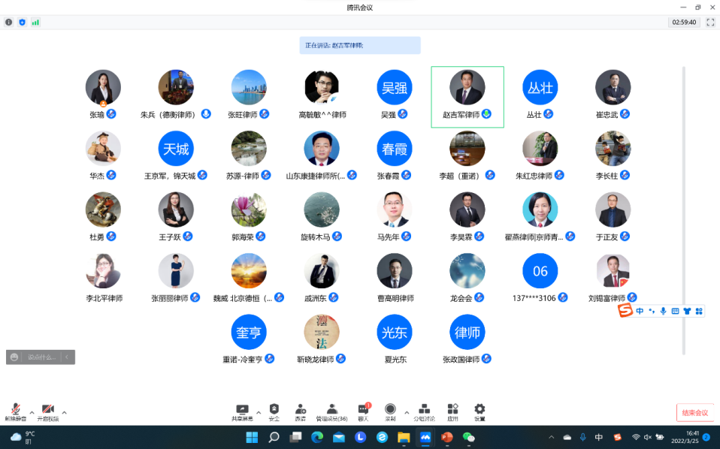Open the Chat panel with notification badge
Screen dimensions: 720x449
click(x=363, y=411)
